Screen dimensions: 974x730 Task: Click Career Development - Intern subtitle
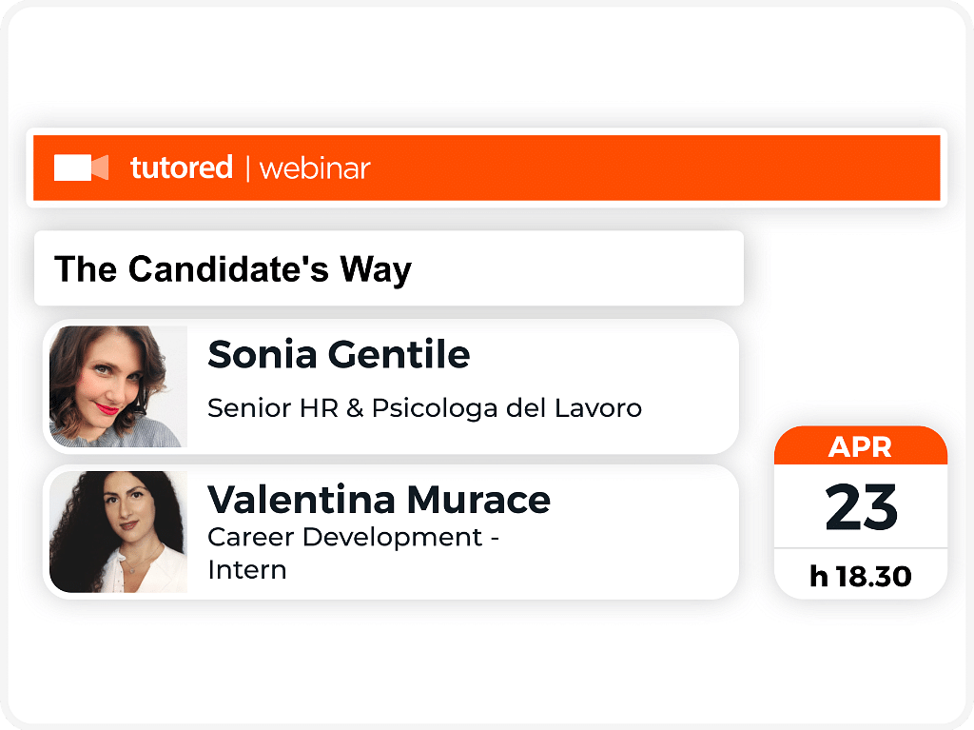click(x=354, y=553)
